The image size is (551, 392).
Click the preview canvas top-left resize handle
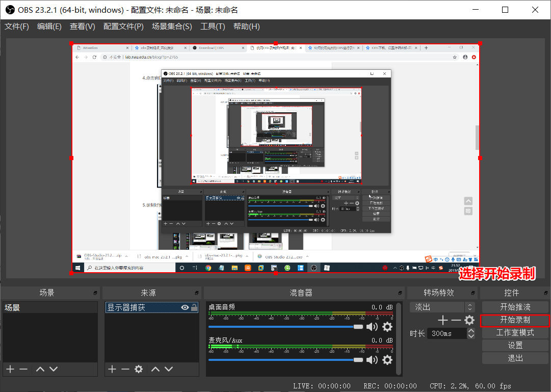72,44
